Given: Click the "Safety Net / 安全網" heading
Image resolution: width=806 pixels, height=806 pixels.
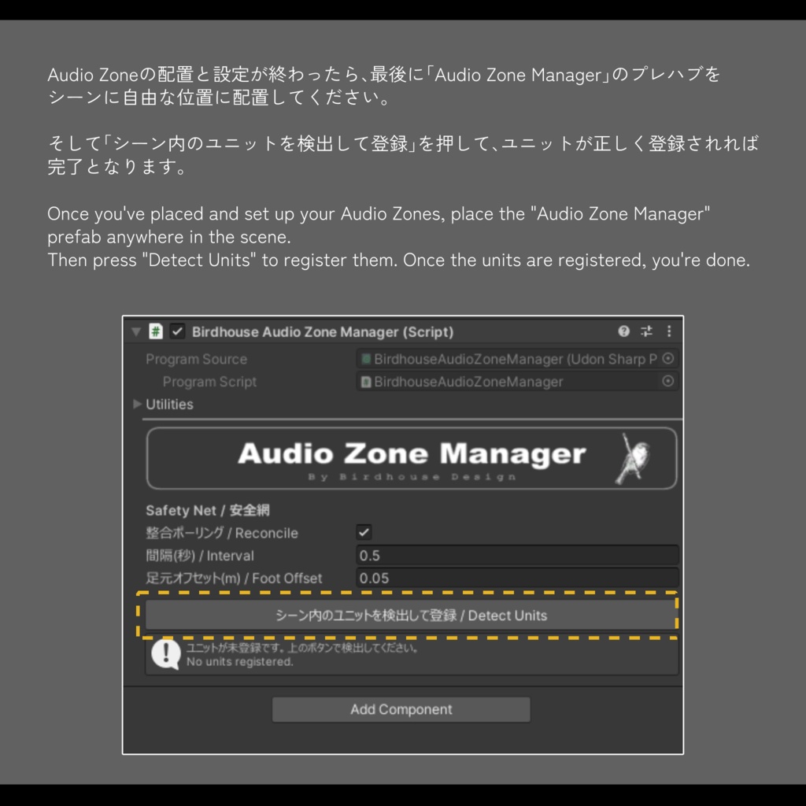Looking at the screenshot, I should (208, 510).
